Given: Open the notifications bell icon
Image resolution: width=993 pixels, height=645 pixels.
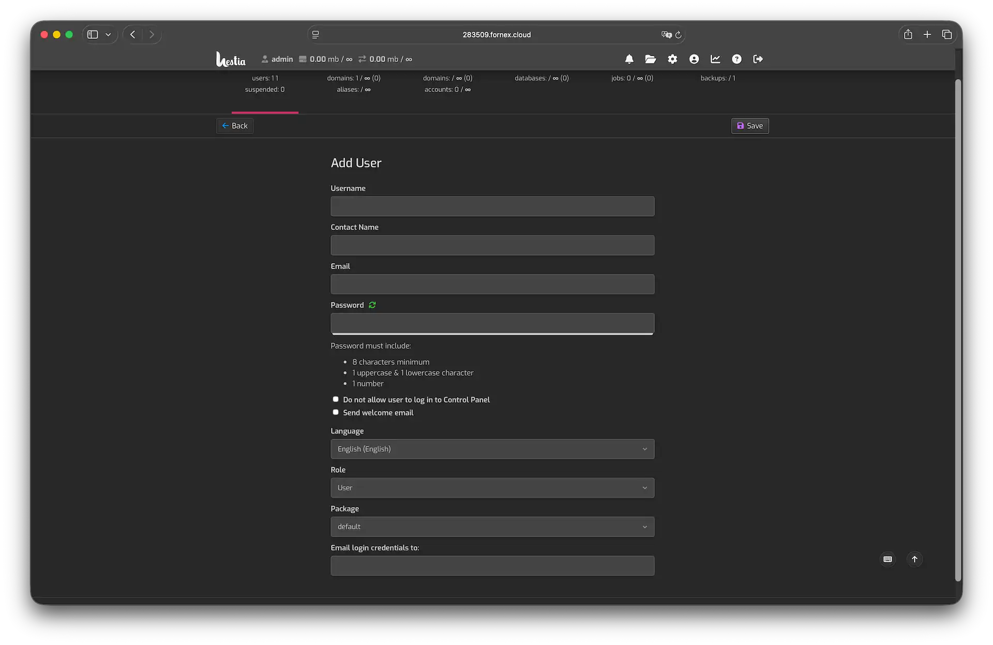Looking at the screenshot, I should [x=629, y=59].
